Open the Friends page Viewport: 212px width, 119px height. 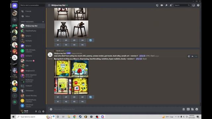(32, 11)
